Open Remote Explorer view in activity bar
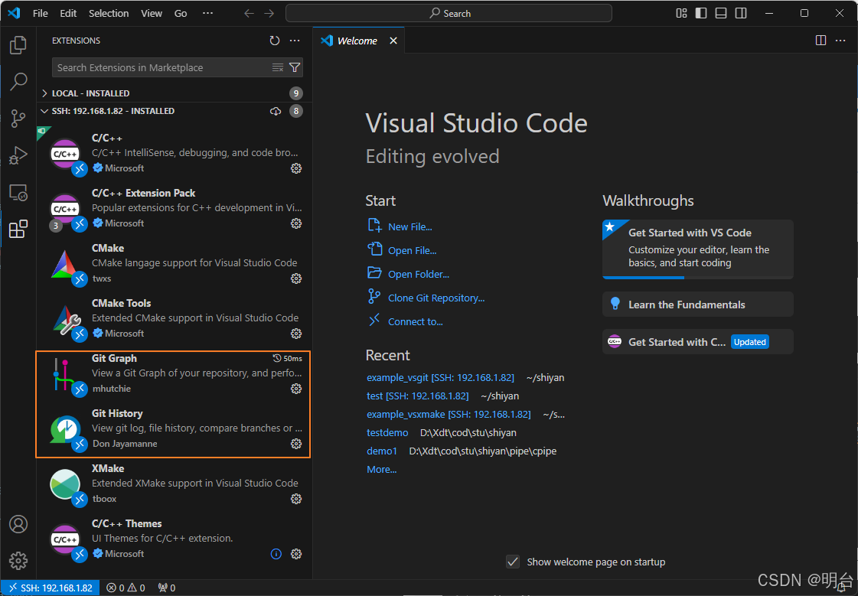 tap(18, 193)
